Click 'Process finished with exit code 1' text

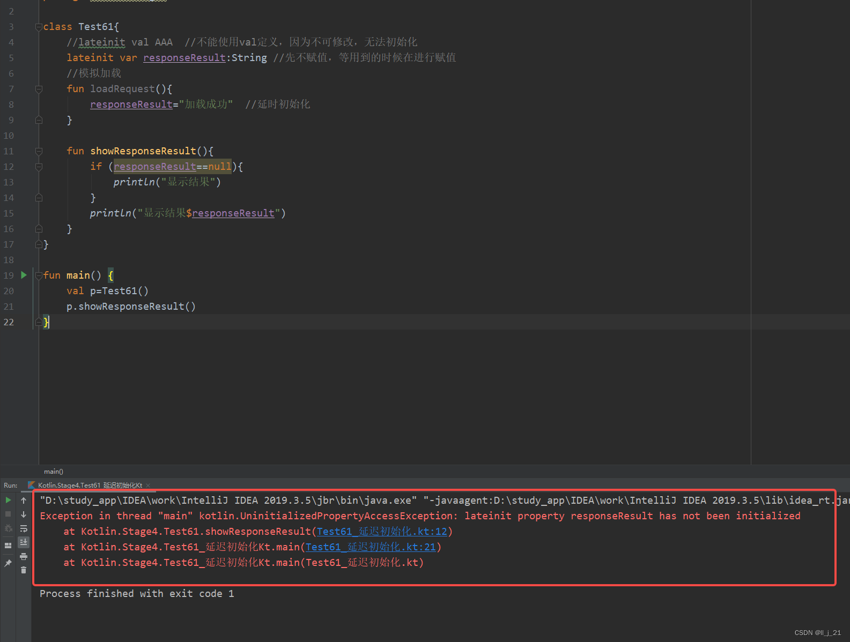click(x=137, y=594)
